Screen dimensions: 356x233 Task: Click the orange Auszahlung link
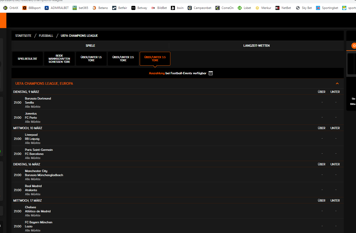coord(157,73)
